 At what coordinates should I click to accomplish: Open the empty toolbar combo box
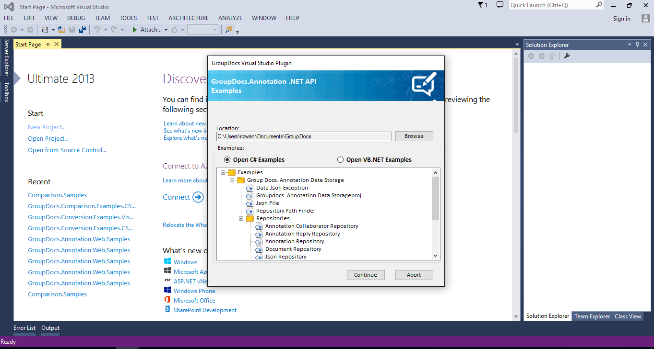(x=202, y=30)
